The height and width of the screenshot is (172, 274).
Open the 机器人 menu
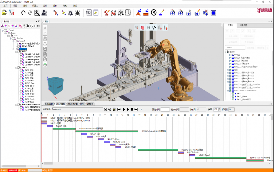pyautogui.click(x=35, y=6)
